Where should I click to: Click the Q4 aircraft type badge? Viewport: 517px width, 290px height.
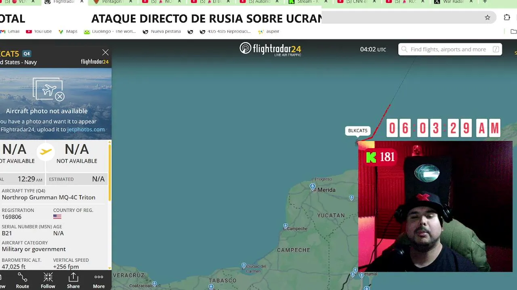(27, 54)
